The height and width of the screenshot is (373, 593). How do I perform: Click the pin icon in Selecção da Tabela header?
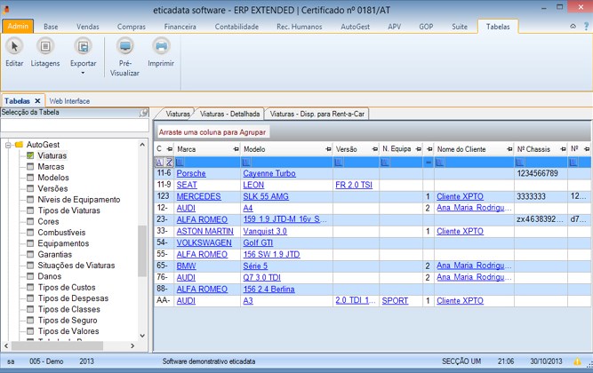click(143, 113)
